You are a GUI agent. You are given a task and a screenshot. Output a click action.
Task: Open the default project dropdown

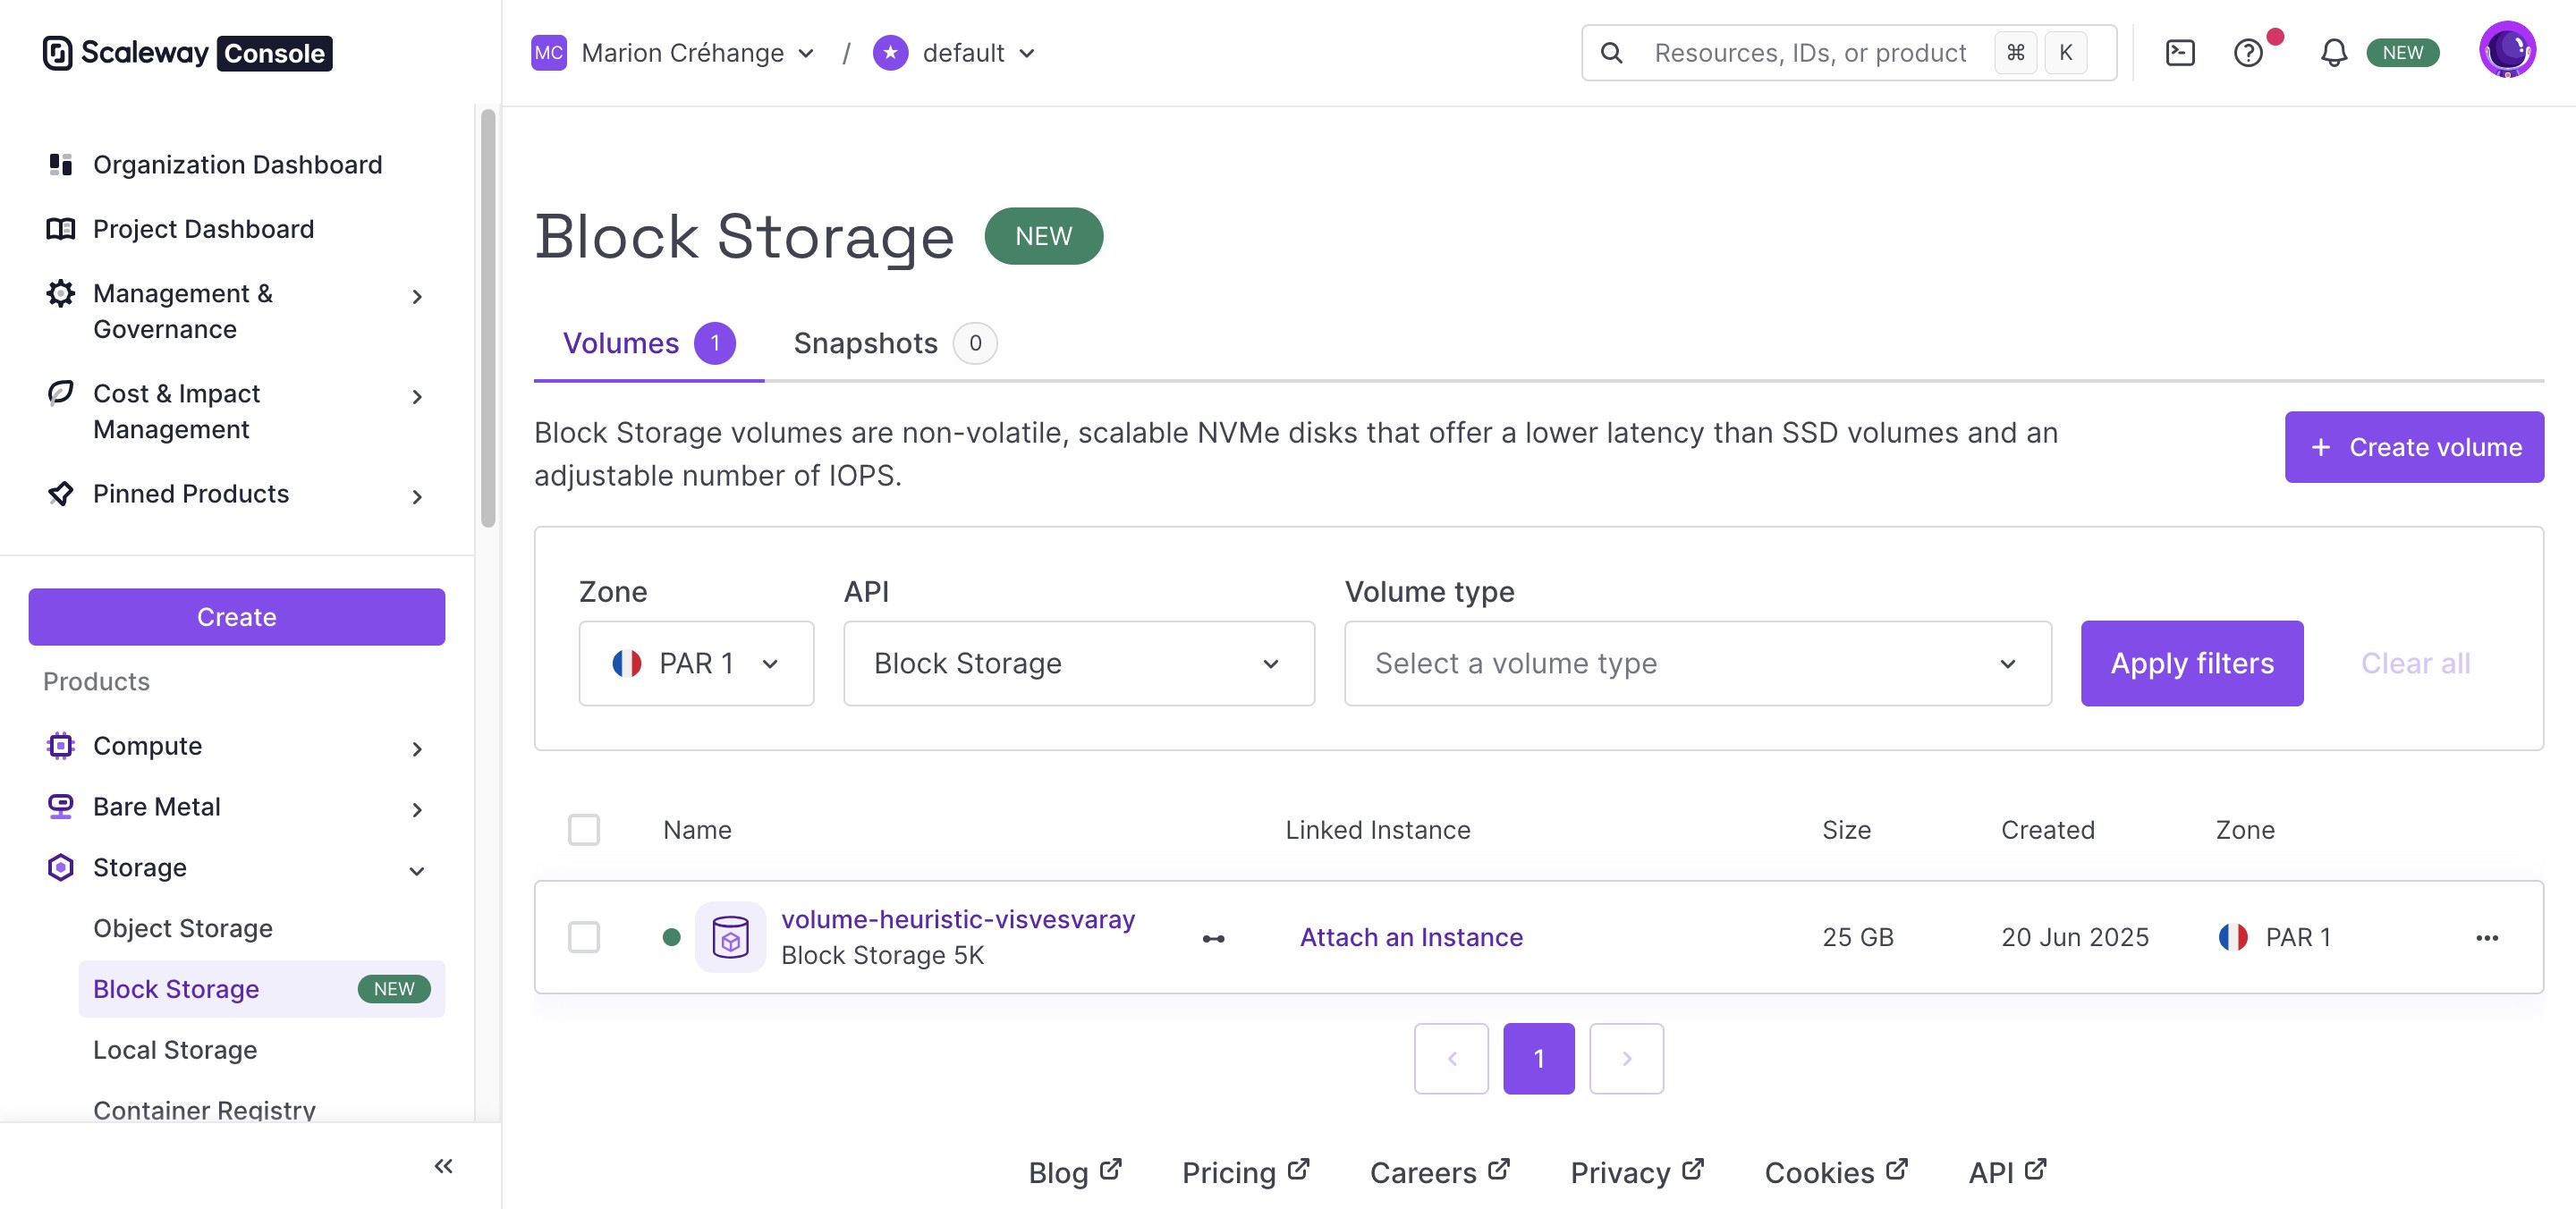[978, 53]
